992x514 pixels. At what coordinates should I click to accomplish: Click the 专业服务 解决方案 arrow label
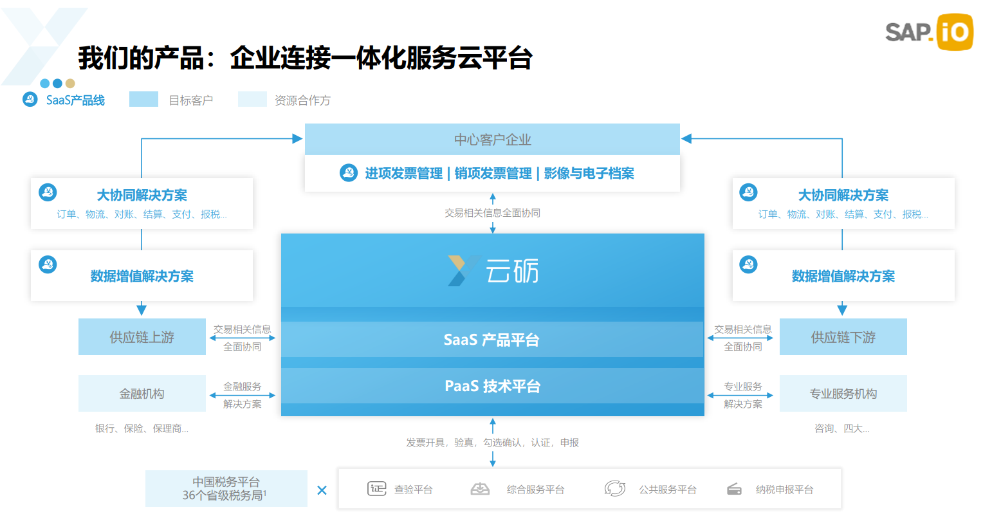click(x=743, y=395)
